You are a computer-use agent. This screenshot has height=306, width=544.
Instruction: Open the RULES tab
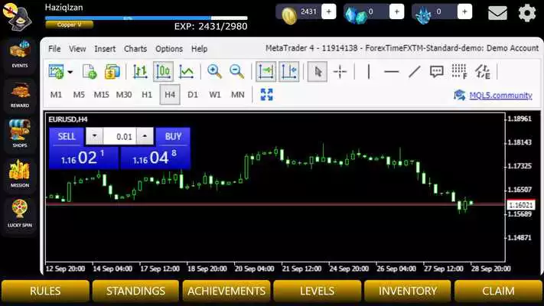pyautogui.click(x=45, y=291)
